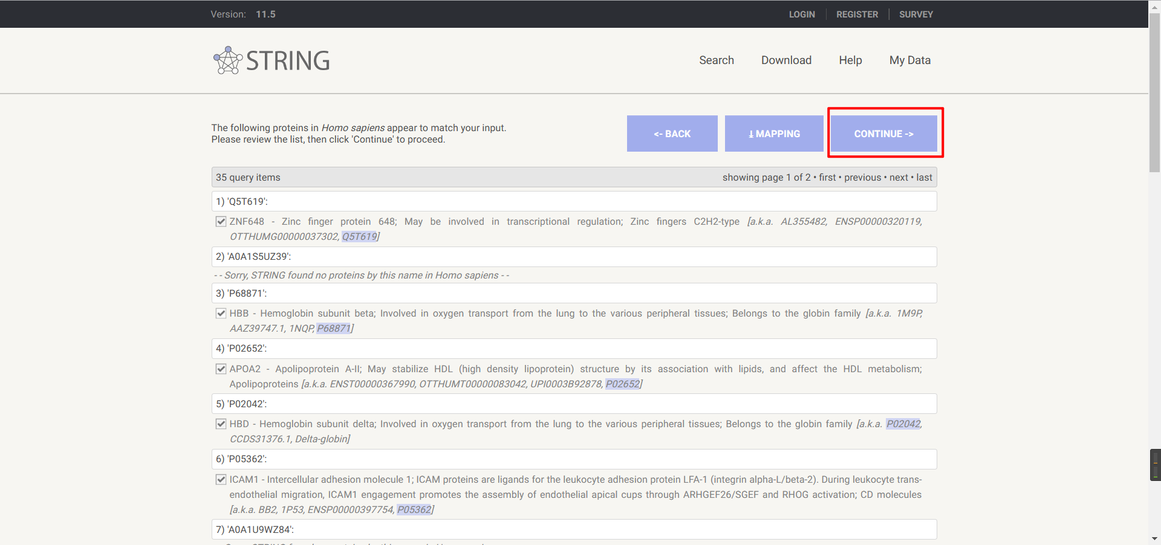Open the Search menu

point(717,60)
